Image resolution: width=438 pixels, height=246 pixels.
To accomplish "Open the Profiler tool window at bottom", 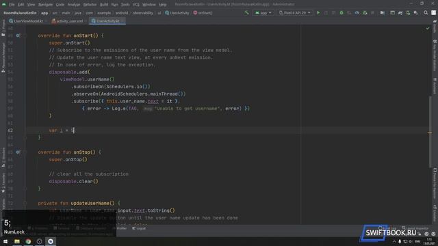I will [120, 228].
